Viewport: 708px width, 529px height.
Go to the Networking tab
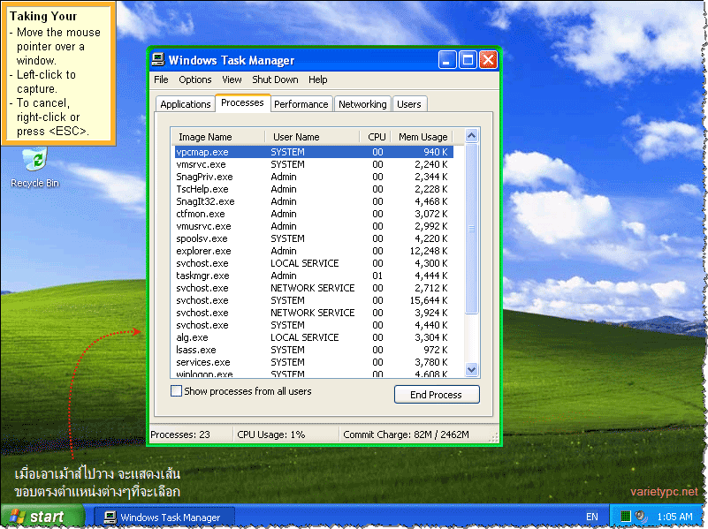362,104
